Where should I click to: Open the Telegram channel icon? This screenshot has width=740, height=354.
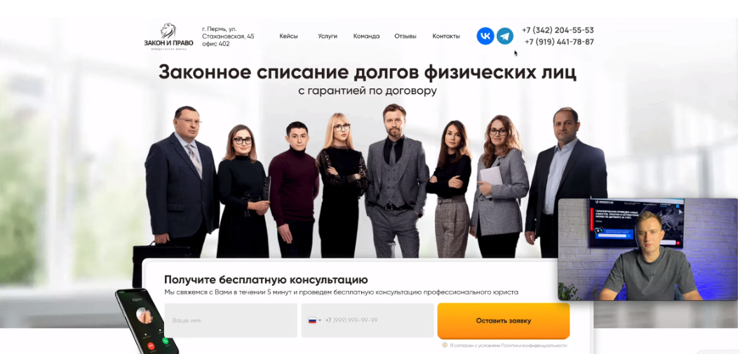coord(505,36)
